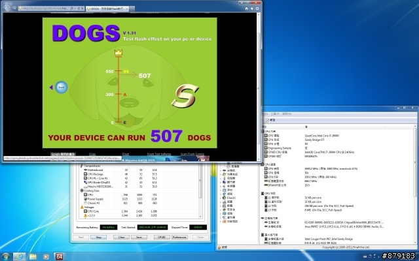
Task: Open the Scan Flash Games link
Action: (x=192, y=154)
